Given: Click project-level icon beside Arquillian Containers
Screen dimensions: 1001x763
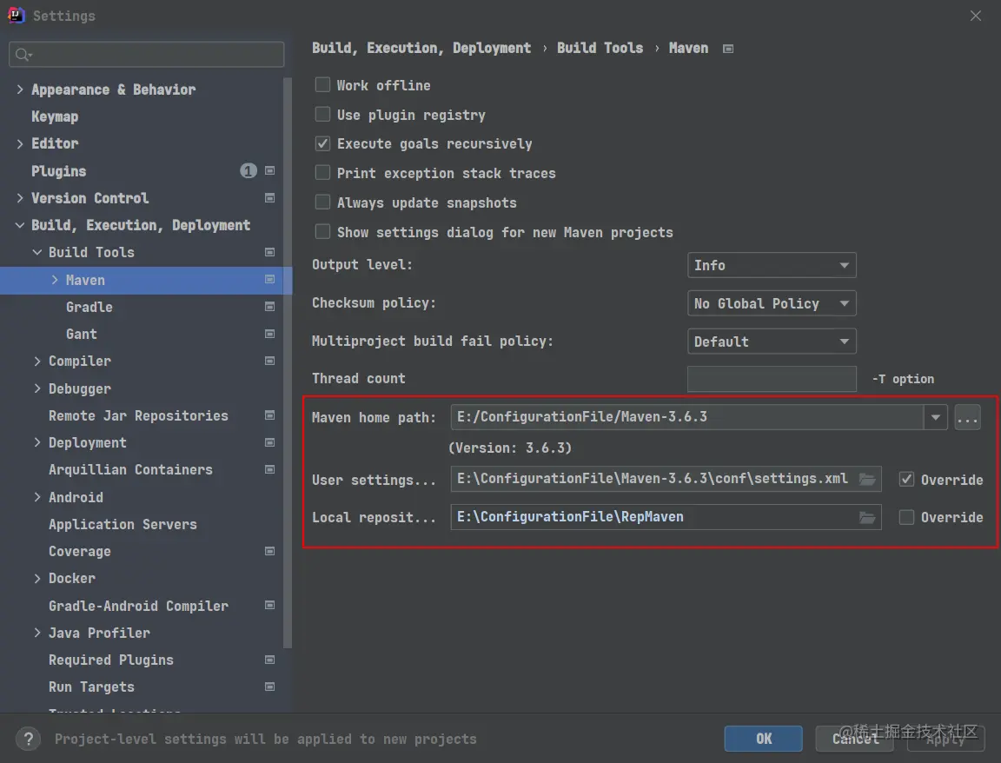Looking at the screenshot, I should tap(270, 469).
